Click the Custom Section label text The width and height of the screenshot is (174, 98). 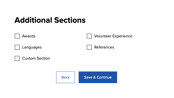(36, 58)
